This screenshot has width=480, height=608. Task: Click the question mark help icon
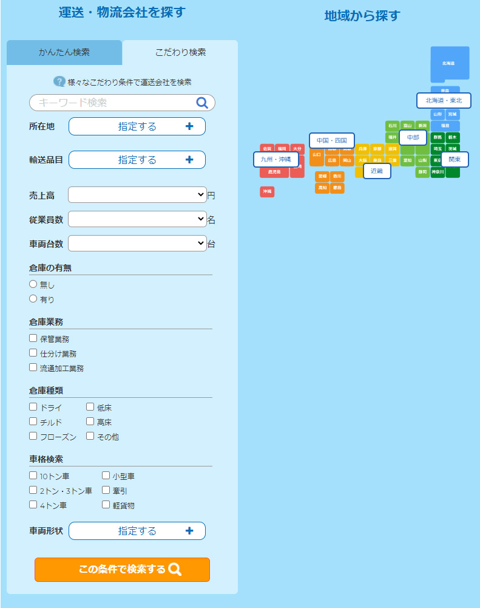point(59,81)
